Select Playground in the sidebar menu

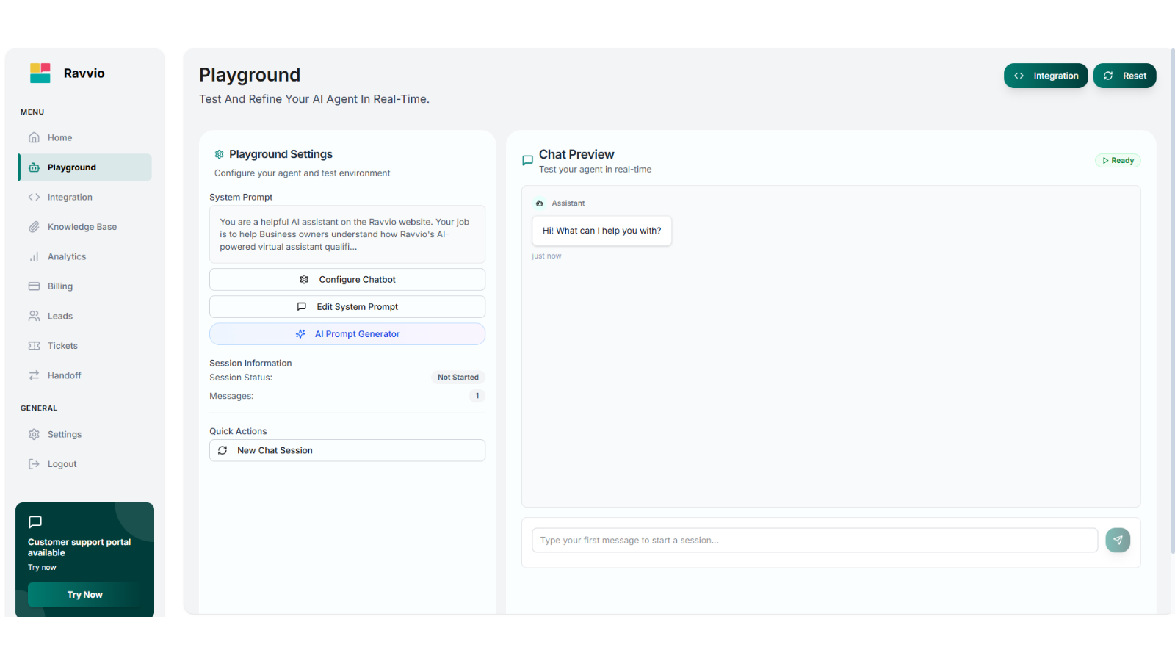(85, 167)
